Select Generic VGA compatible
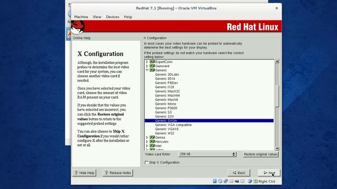The width and height of the screenshot is (337, 189). pyautogui.click(x=173, y=125)
